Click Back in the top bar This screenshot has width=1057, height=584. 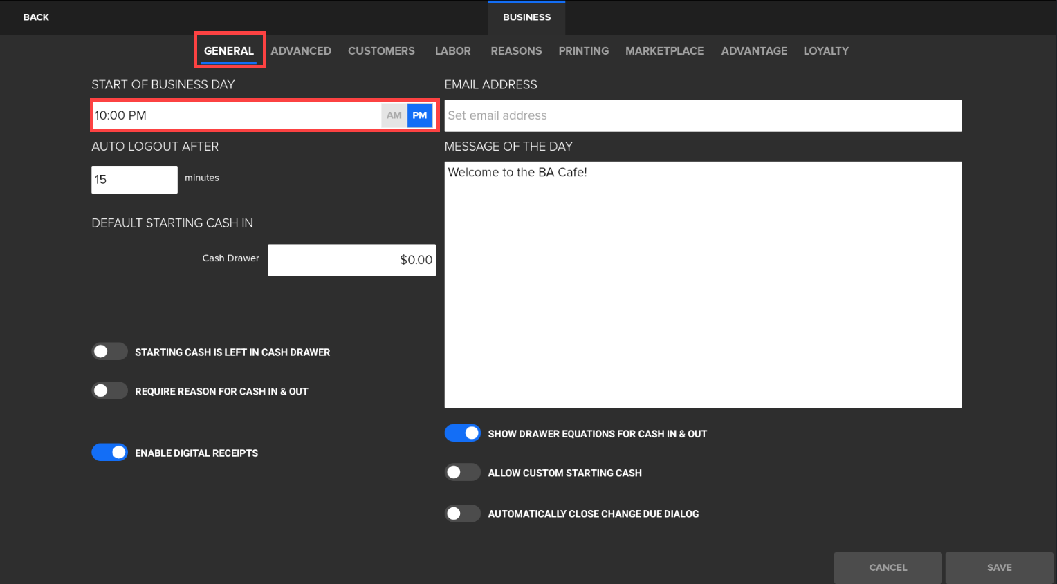(36, 17)
